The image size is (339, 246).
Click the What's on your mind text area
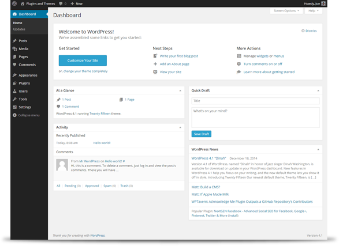[255, 118]
